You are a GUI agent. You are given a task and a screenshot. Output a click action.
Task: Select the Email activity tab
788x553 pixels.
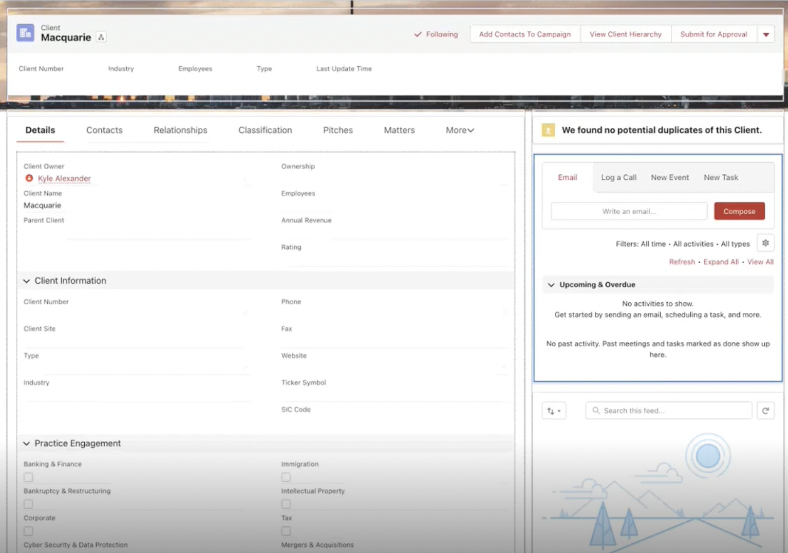pos(568,177)
